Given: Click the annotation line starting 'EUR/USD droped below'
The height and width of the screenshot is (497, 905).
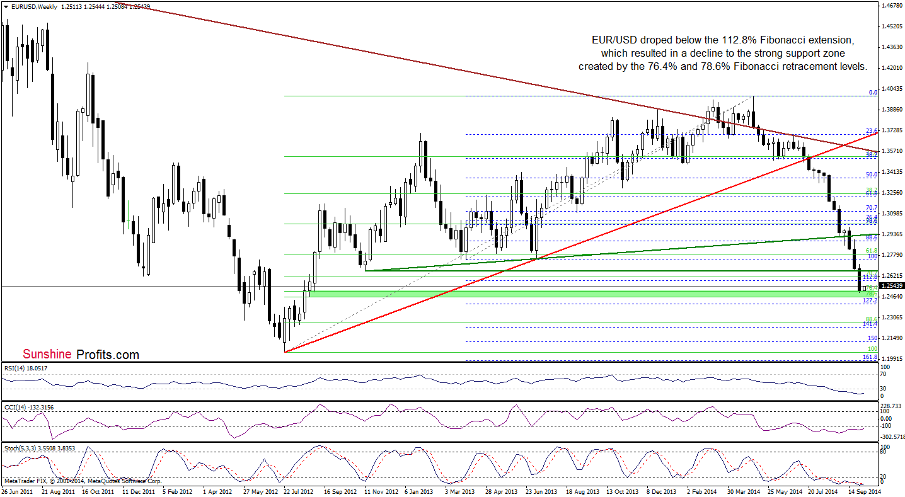Looking at the screenshot, I should [x=723, y=40].
